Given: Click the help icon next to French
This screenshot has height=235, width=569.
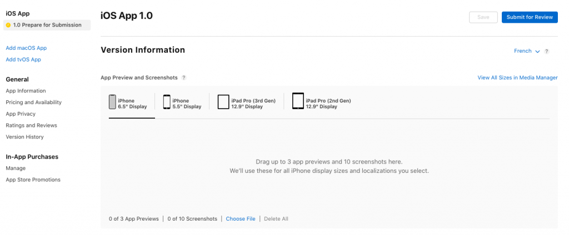Looking at the screenshot, I should (547, 52).
